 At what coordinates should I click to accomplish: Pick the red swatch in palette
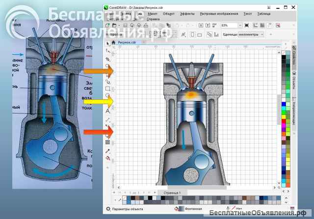coord(284,121)
